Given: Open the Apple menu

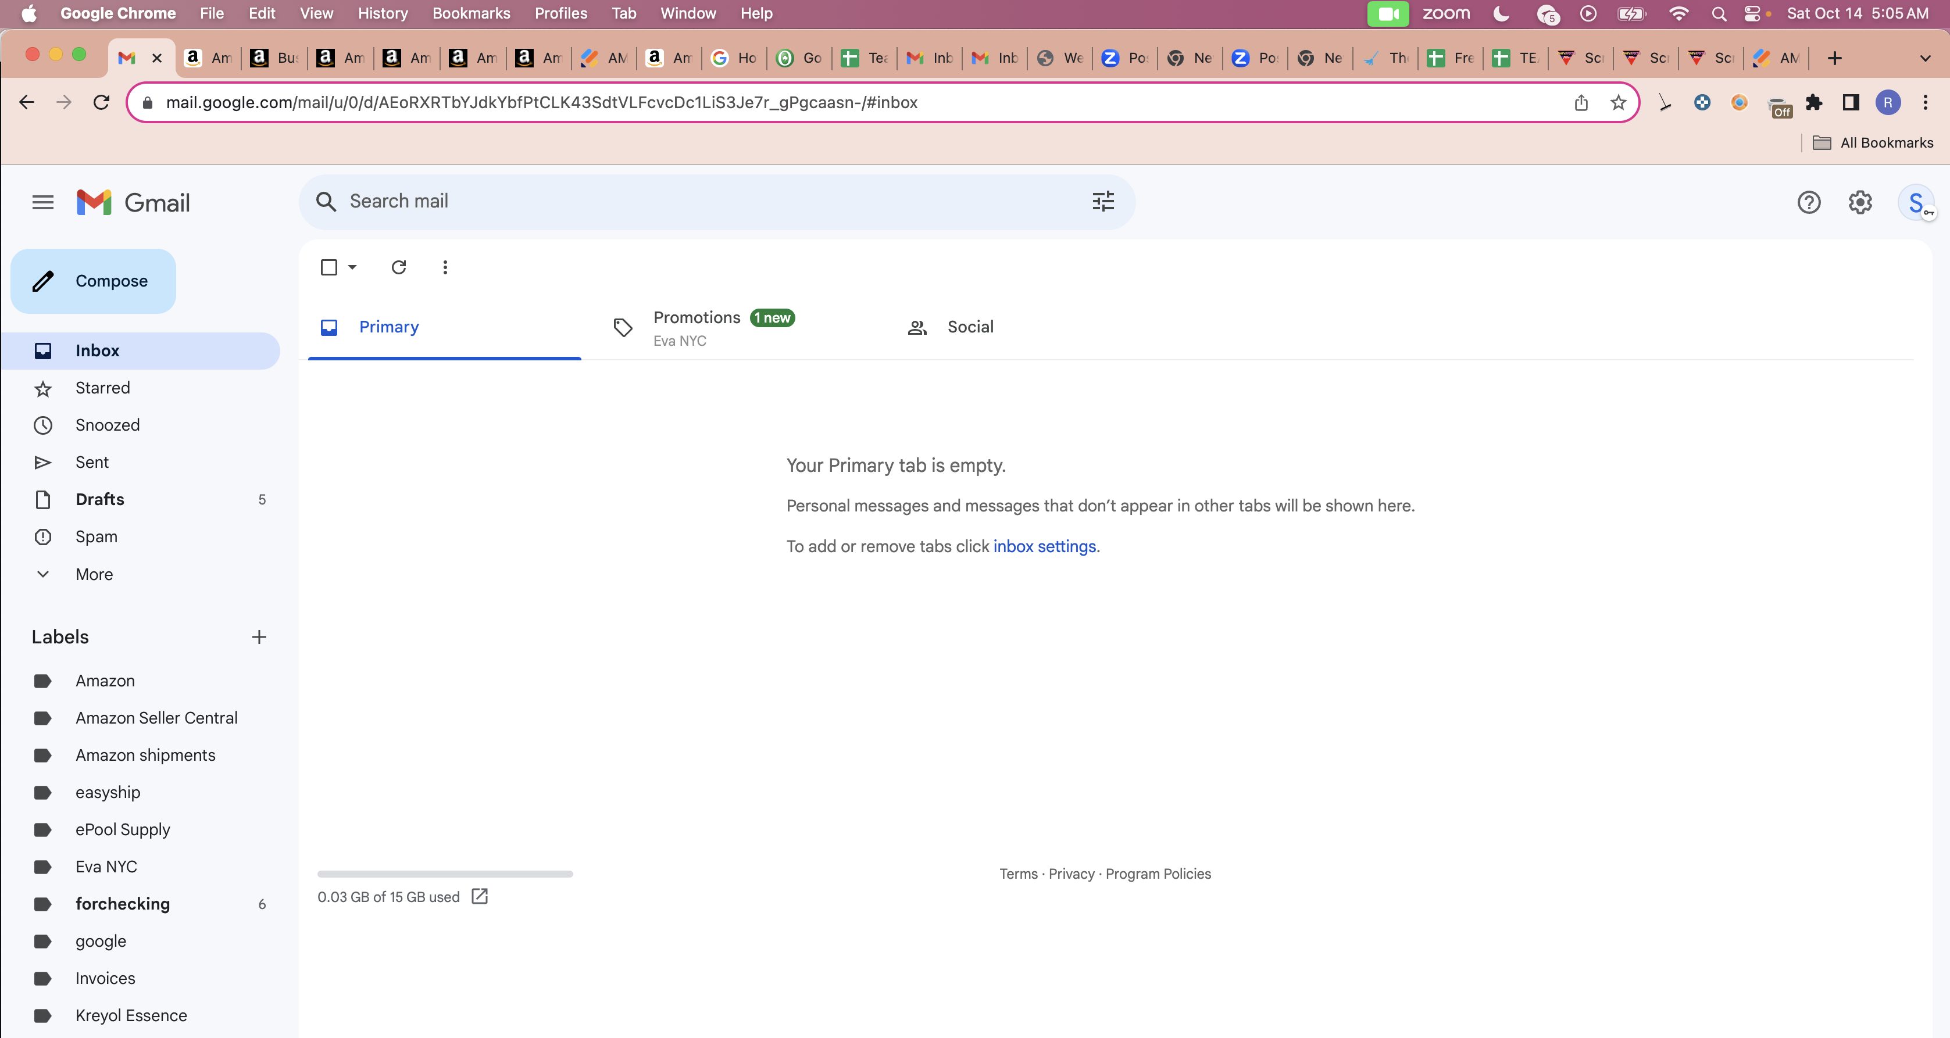Looking at the screenshot, I should 28,13.
